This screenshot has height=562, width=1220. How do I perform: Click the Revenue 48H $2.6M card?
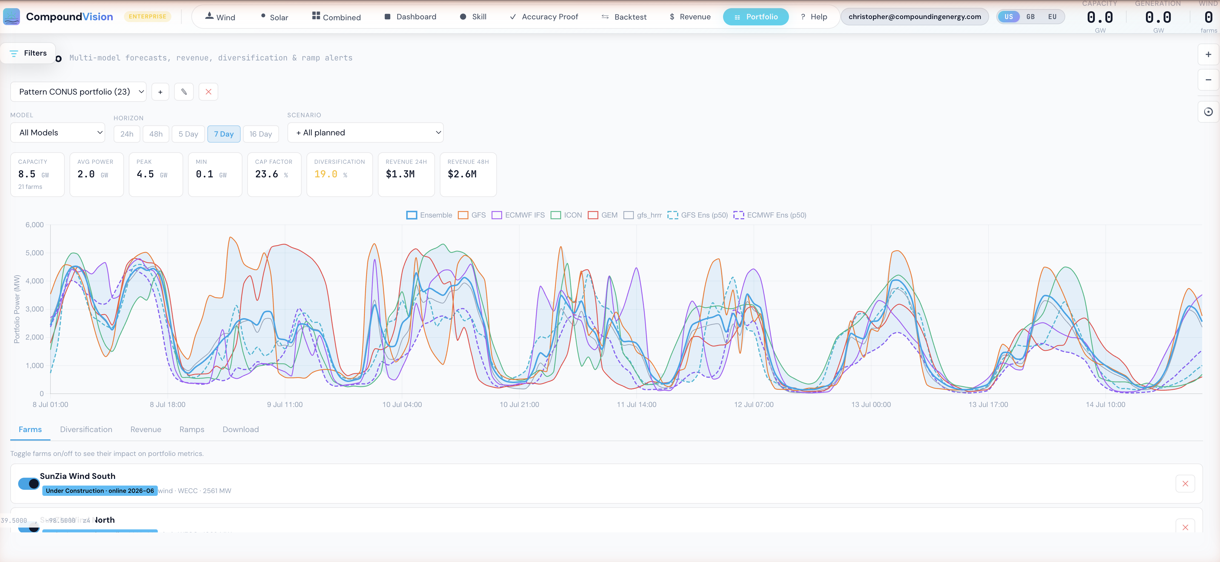pyautogui.click(x=468, y=174)
